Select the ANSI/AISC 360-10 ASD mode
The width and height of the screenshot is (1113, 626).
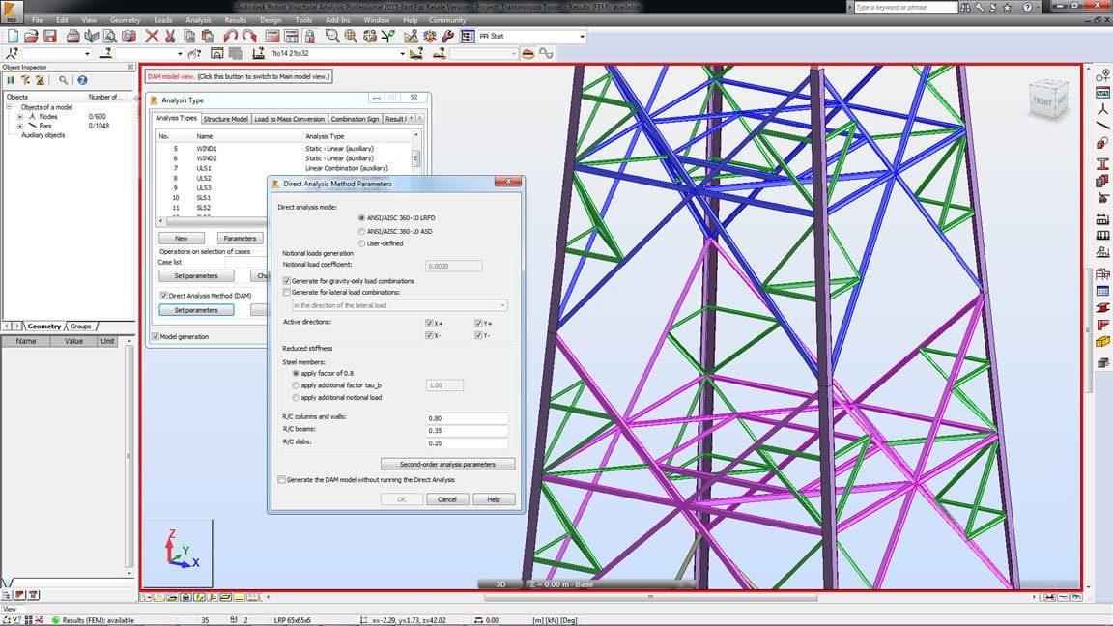tap(360, 232)
